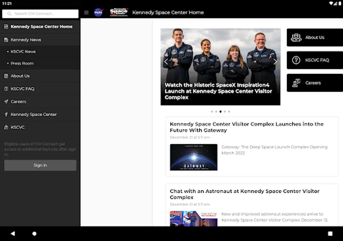Open Press Room submenu item

(22, 63)
